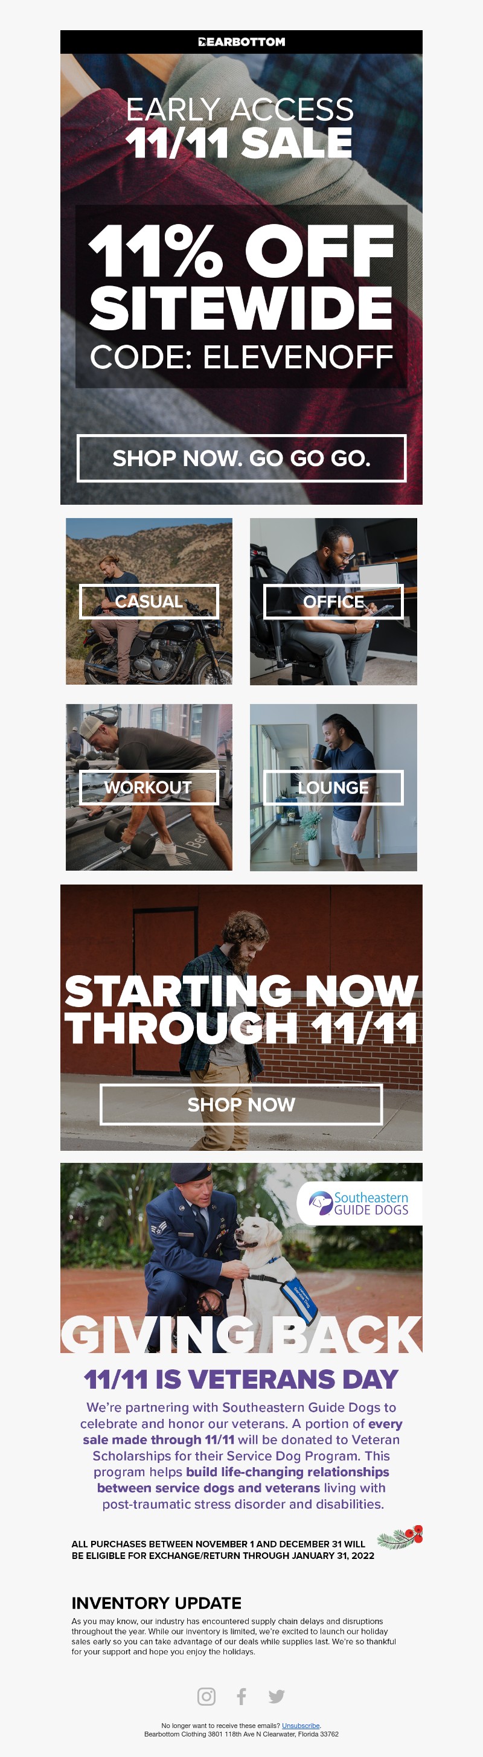Click the 11/11 IS VETERANS DAY heading
Screen dimensions: 483x1757
point(241,1378)
